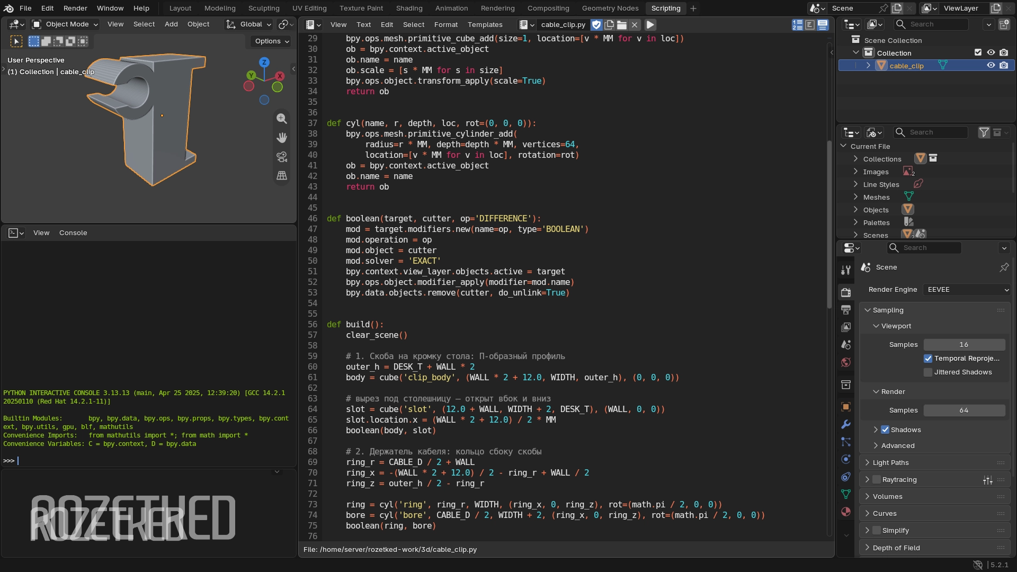Click the Render Samples value field

(x=964, y=410)
